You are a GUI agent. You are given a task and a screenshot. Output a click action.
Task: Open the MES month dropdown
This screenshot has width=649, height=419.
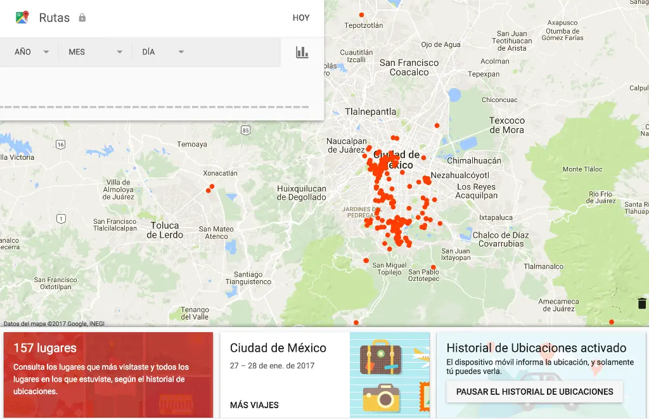[x=95, y=52]
